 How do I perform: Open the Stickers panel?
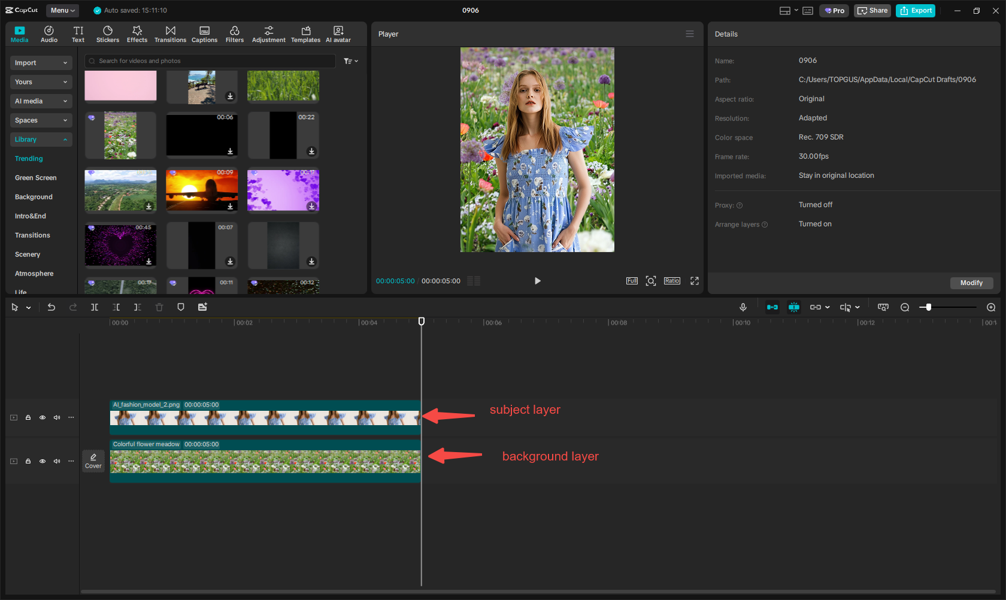[108, 34]
